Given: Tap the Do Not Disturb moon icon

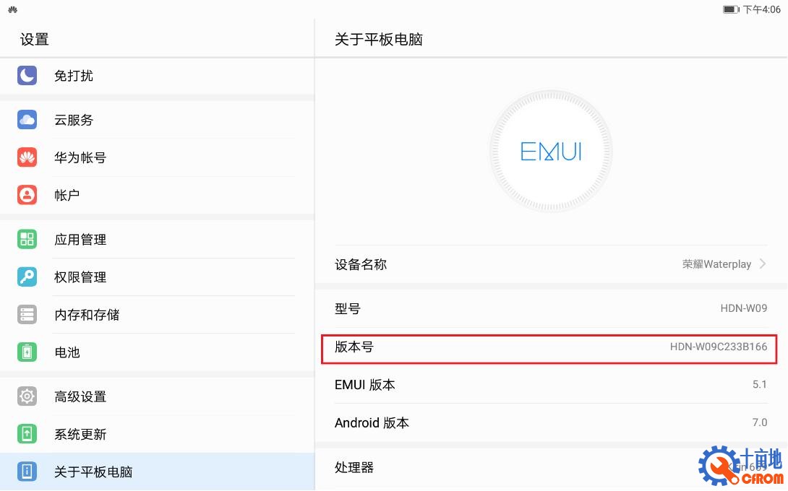Looking at the screenshot, I should [x=27, y=76].
